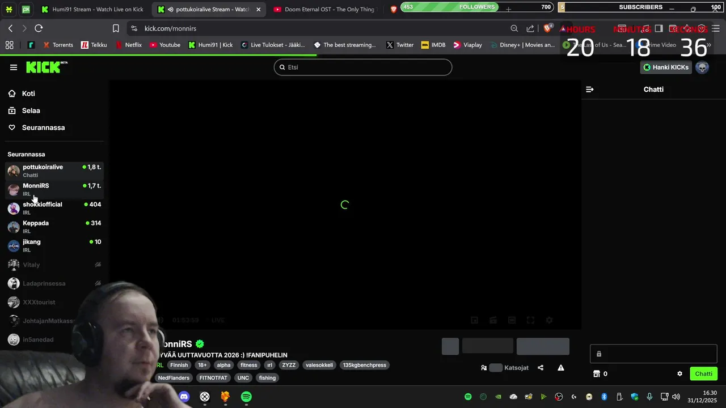Click the chat shop points icon

[597, 374]
